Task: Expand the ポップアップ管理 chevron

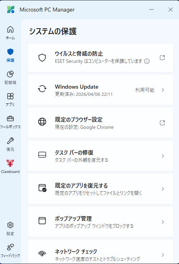Action: tap(163, 222)
